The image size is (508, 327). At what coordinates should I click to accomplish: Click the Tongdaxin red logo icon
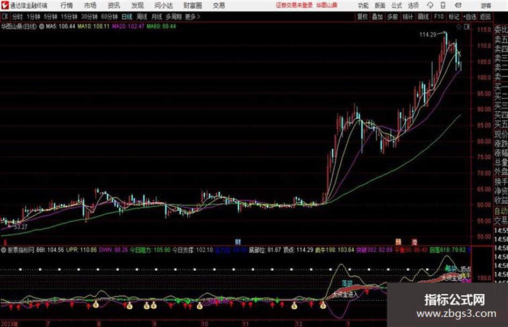[5, 5]
